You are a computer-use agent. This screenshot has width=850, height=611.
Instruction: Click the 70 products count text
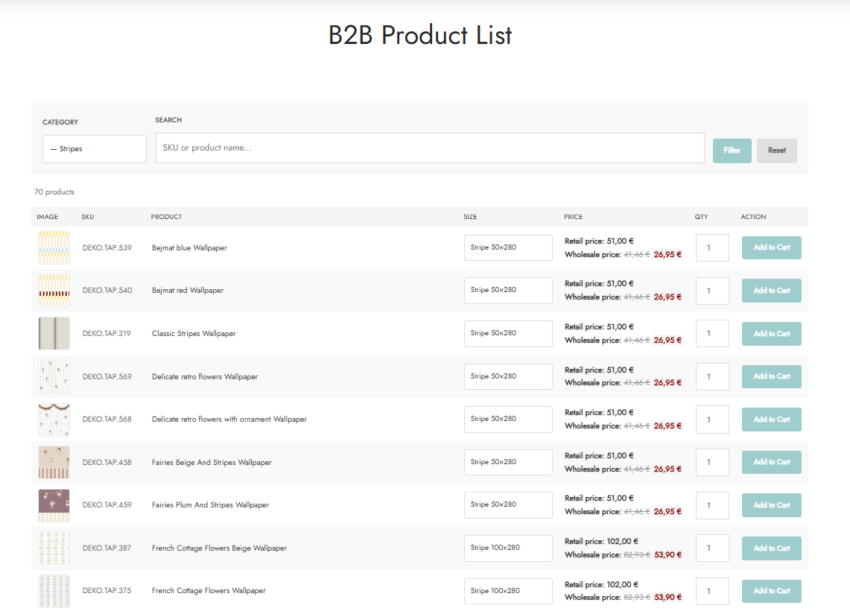54,192
